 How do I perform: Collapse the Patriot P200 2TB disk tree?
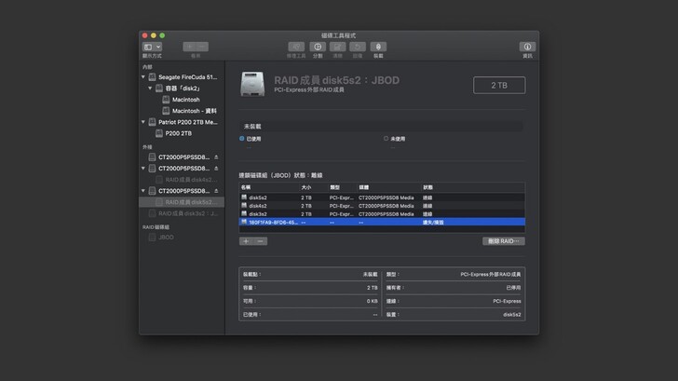point(144,122)
